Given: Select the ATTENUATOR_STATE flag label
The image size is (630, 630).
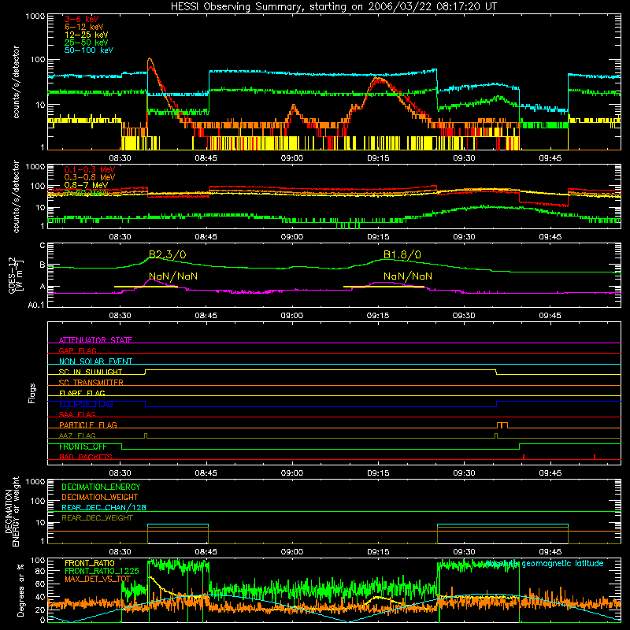Looking at the screenshot, I should 95,340.
